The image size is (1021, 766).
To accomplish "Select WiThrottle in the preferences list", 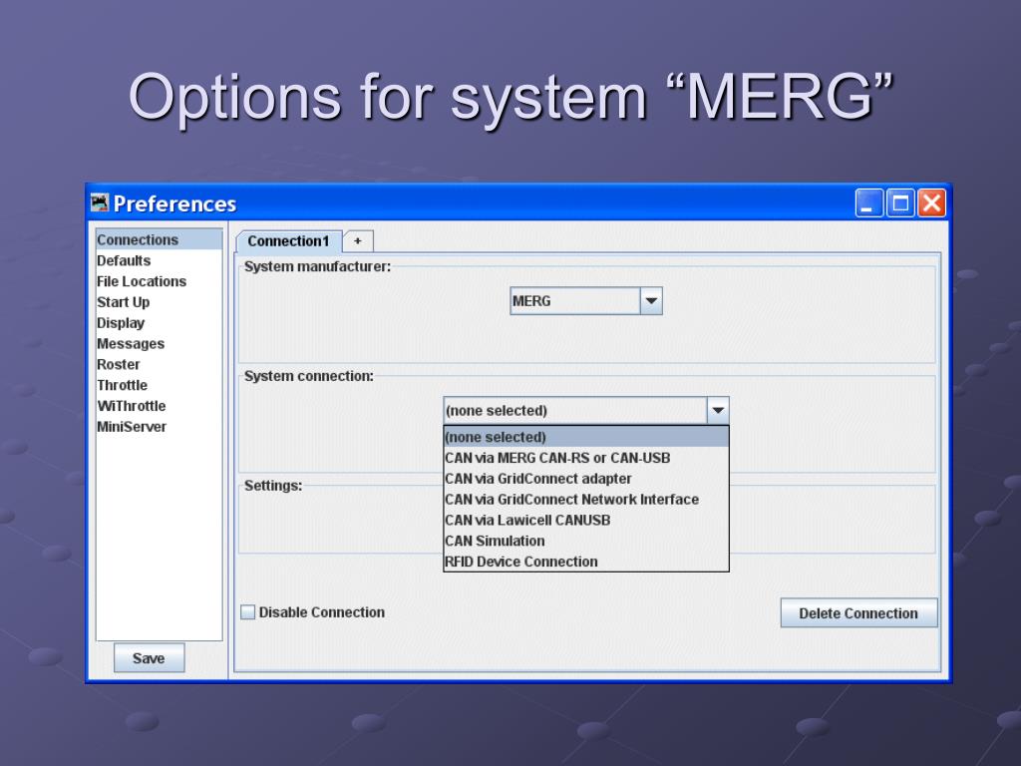I will coord(159,407).
